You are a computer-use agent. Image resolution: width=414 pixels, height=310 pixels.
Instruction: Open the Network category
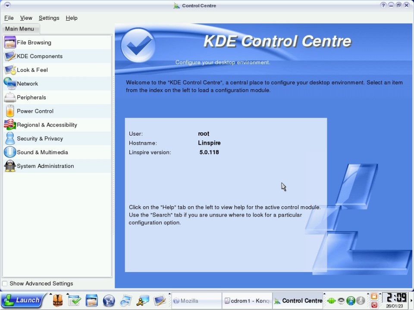(27, 84)
